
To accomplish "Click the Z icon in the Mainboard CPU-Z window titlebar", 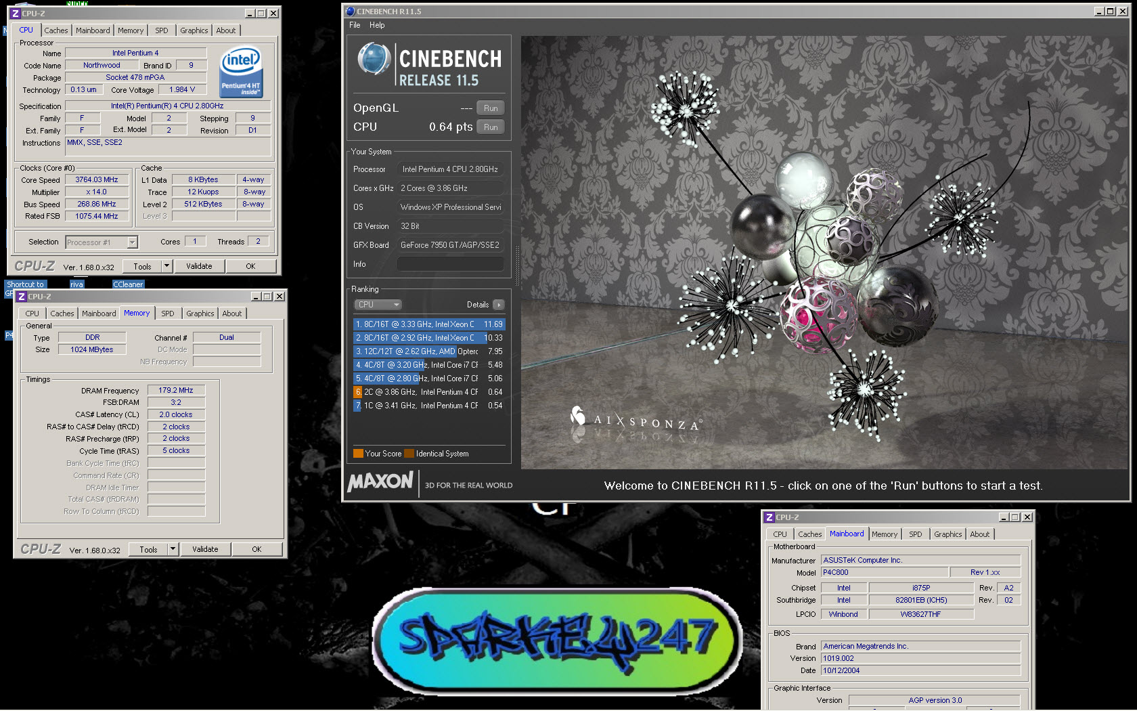I will (x=769, y=517).
